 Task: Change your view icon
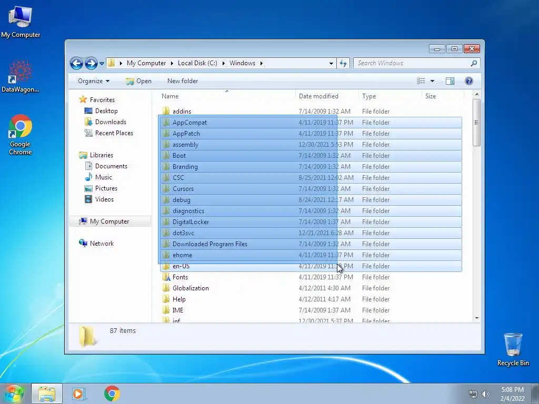421,81
